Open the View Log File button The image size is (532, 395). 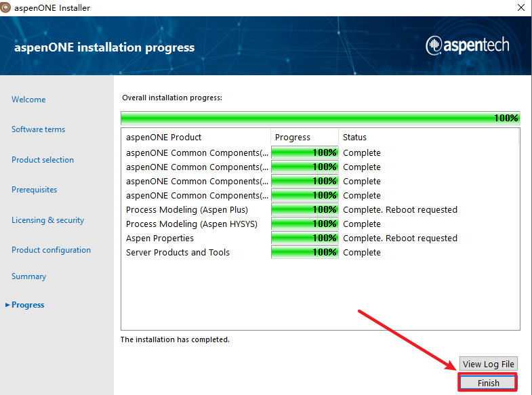pos(489,364)
